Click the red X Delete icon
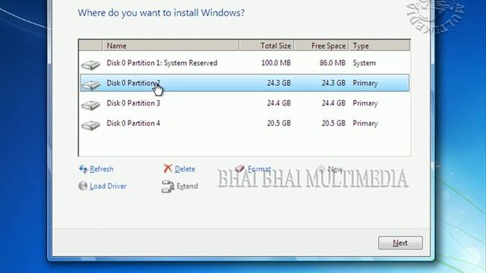The width and height of the screenshot is (486, 273). tap(168, 168)
